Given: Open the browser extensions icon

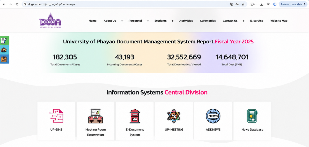Looking at the screenshot, I should [252, 4].
